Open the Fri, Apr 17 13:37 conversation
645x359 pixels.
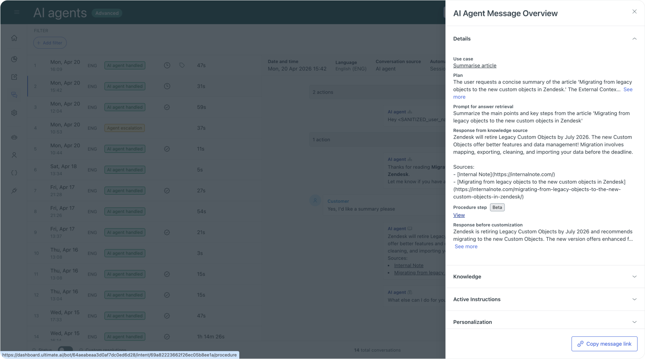point(144,232)
